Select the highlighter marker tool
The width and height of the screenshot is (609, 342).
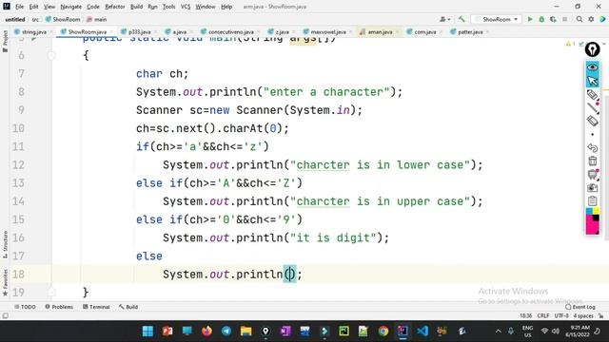point(592,95)
